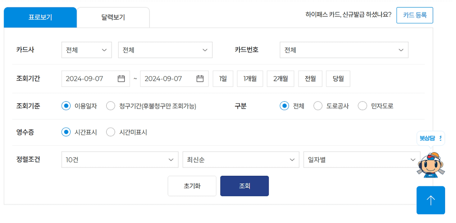
Task: Select the 전월 period shortcut
Action: pyautogui.click(x=310, y=79)
